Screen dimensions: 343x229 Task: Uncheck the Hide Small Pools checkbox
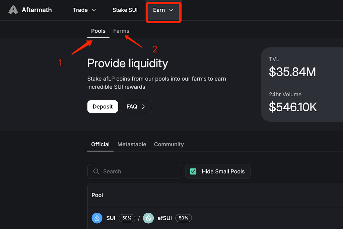(193, 171)
